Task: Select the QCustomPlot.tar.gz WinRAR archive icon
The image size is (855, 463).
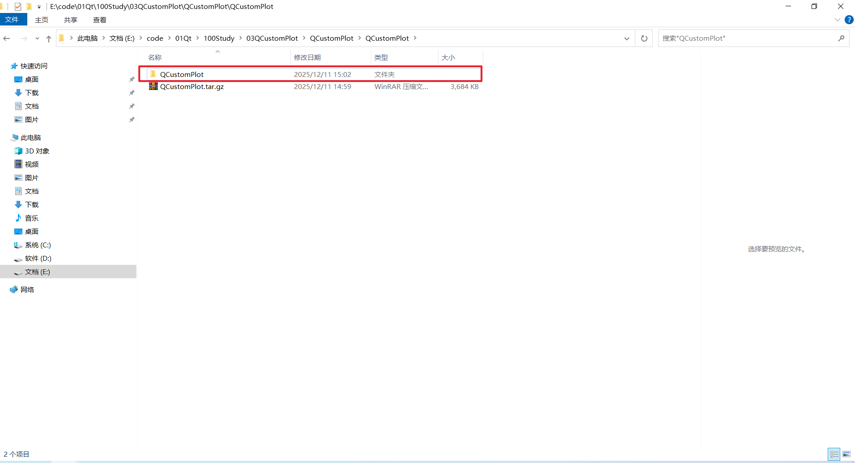Action: 153,86
